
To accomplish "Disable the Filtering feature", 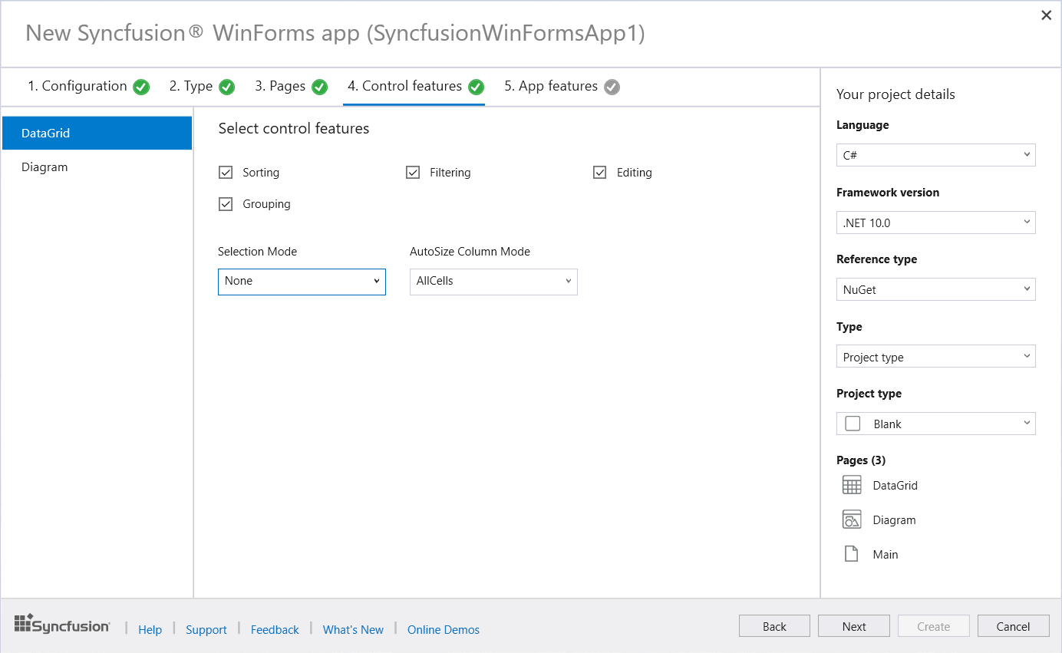I will [413, 172].
